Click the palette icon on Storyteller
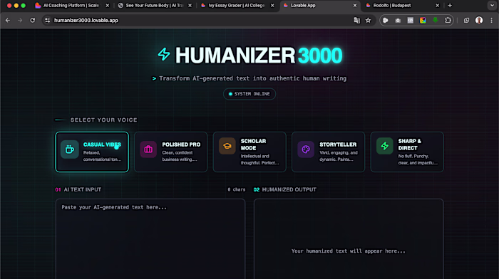The width and height of the screenshot is (499, 279). (x=306, y=149)
